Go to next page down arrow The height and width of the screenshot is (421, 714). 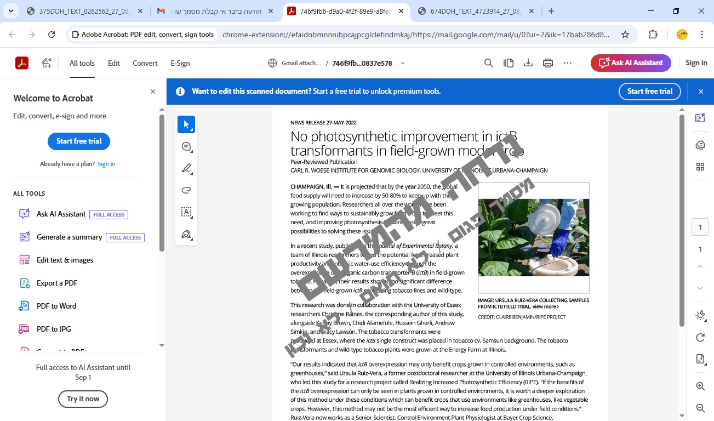click(x=700, y=288)
